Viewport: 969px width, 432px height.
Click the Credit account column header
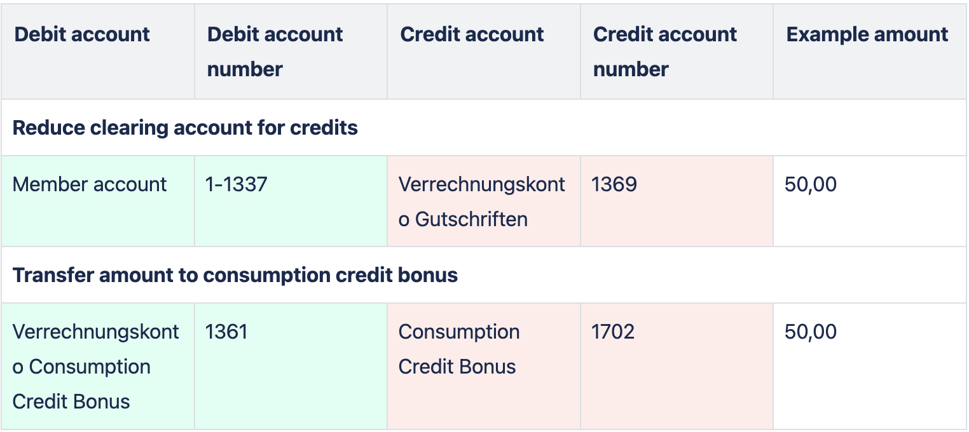point(484,51)
